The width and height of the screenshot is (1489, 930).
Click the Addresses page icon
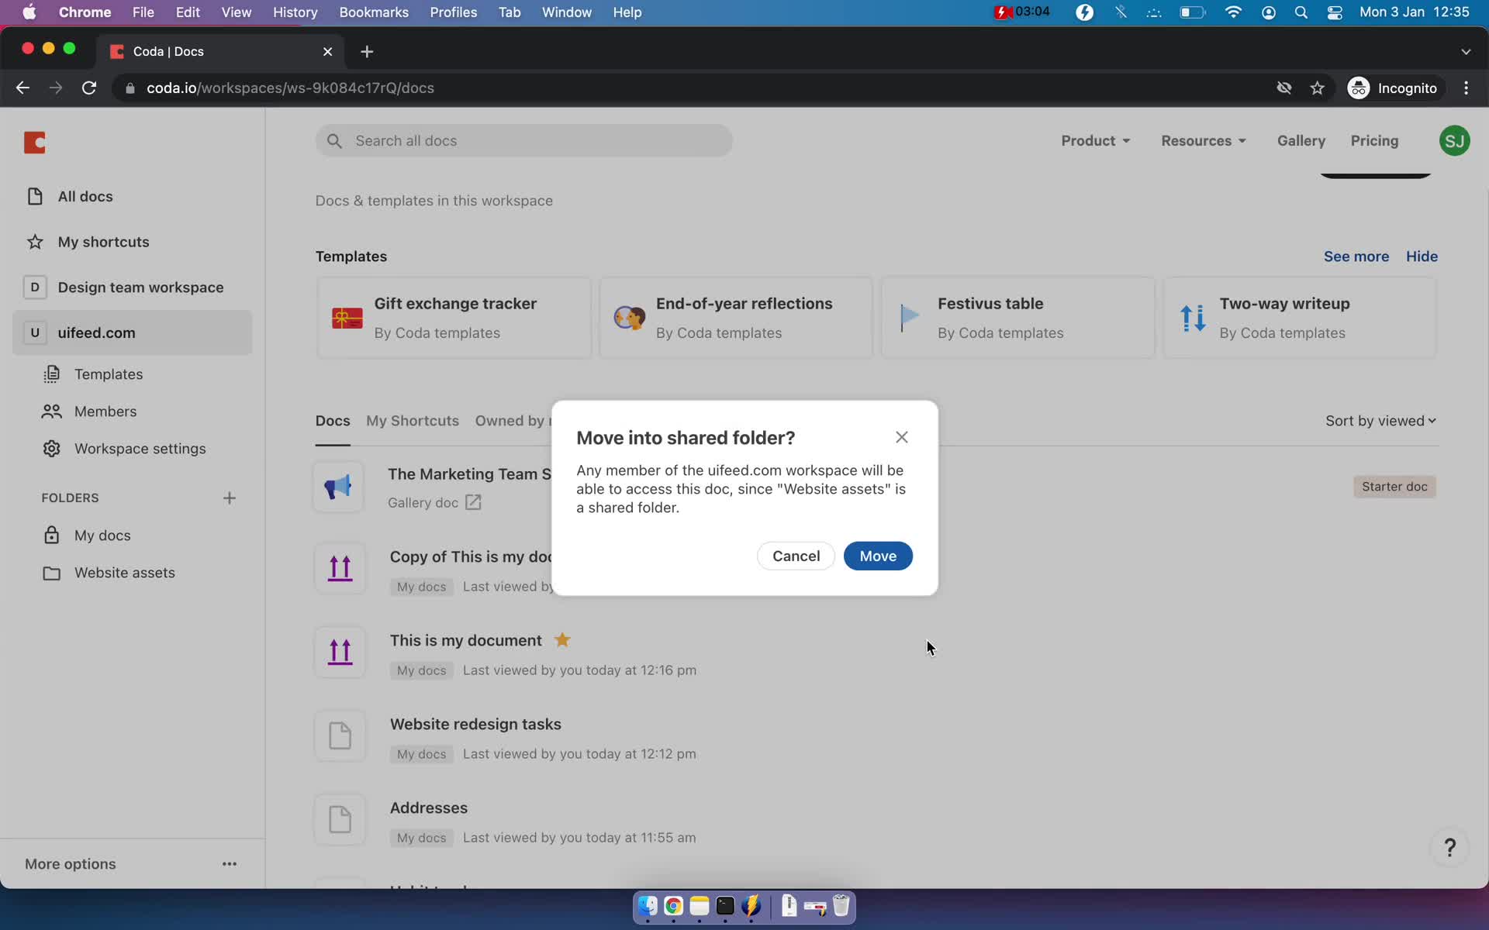[340, 820]
